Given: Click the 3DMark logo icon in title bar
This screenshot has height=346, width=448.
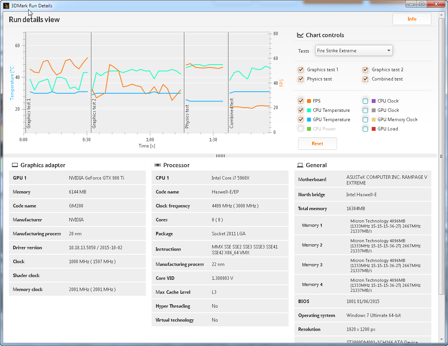Looking at the screenshot, I should [6, 5].
